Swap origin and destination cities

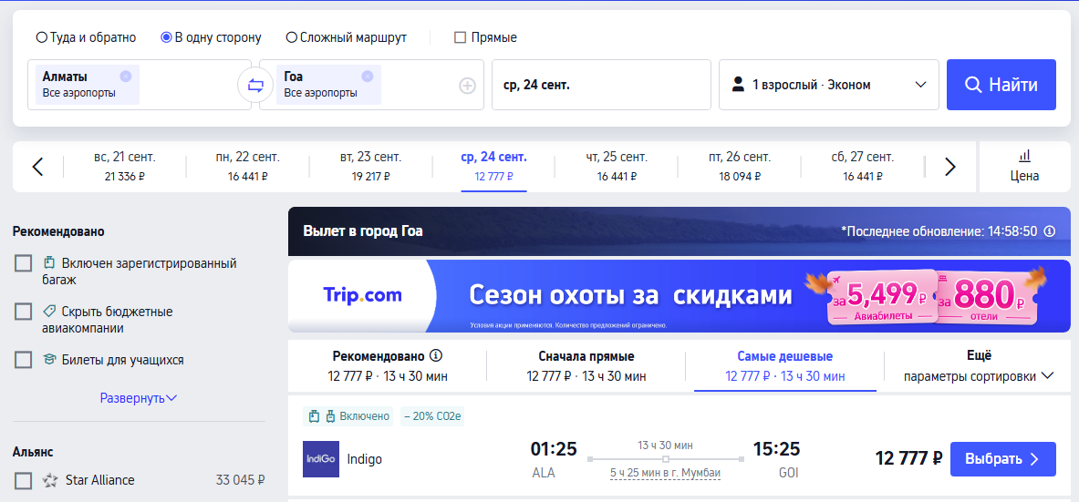pyautogui.click(x=255, y=86)
